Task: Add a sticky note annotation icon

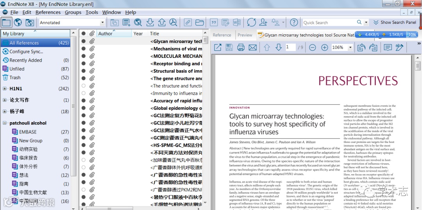Action: [x=388, y=48]
